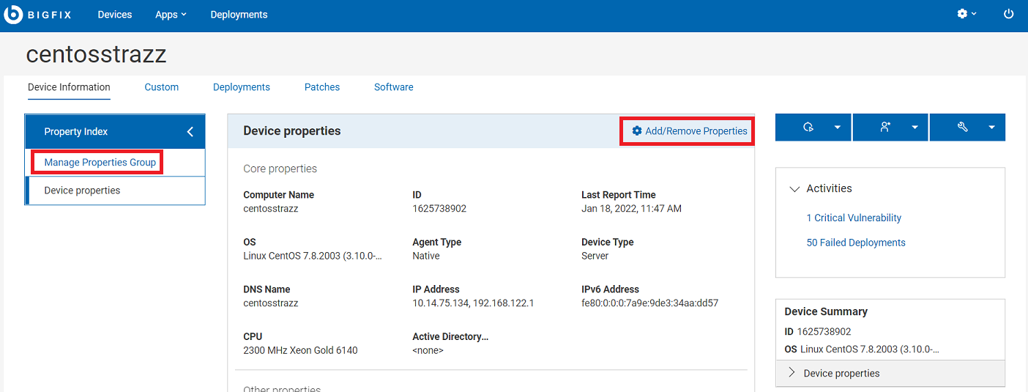Image resolution: width=1028 pixels, height=392 pixels.
Task: Open the settings gear menu
Action: (x=963, y=14)
